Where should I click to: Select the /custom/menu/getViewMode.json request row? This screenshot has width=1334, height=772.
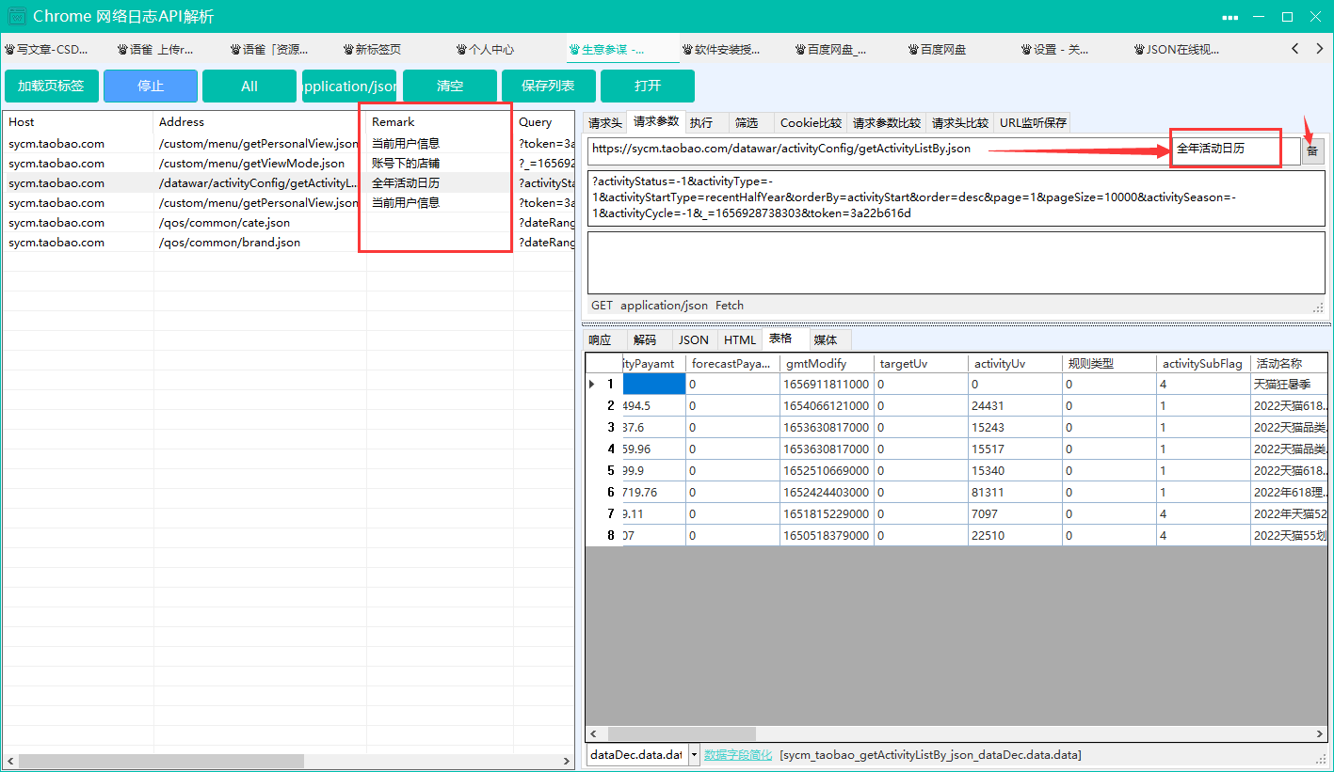(288, 164)
